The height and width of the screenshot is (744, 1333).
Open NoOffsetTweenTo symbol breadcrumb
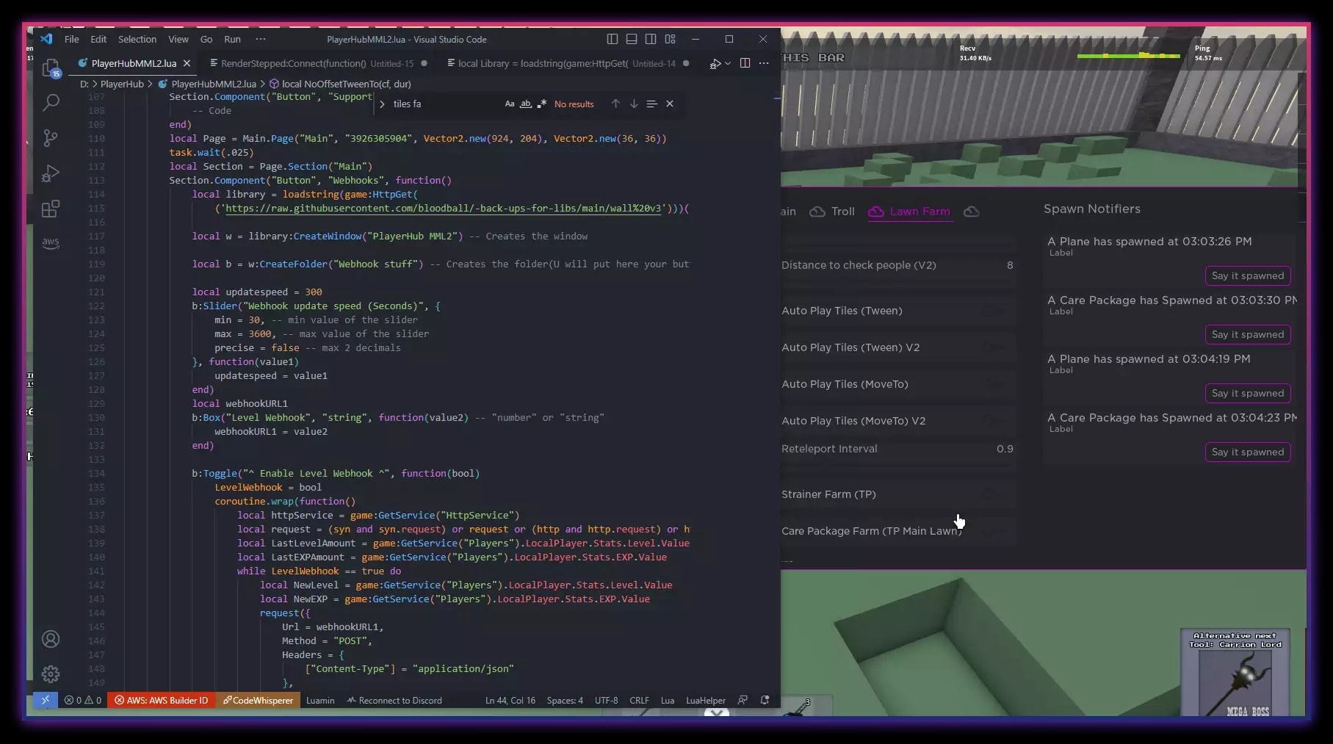340,84
